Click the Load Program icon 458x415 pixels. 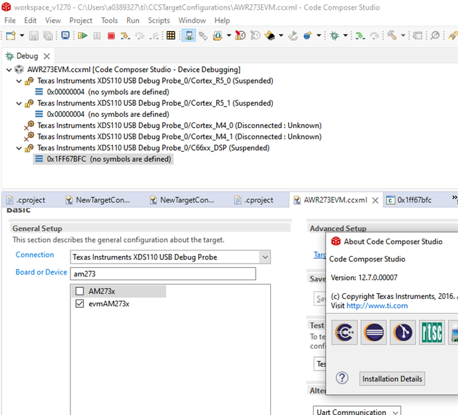click(x=218, y=36)
